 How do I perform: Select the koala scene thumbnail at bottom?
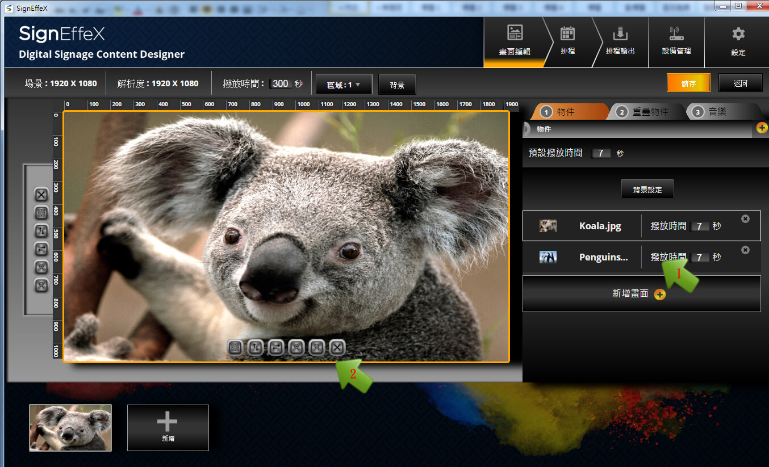click(70, 427)
